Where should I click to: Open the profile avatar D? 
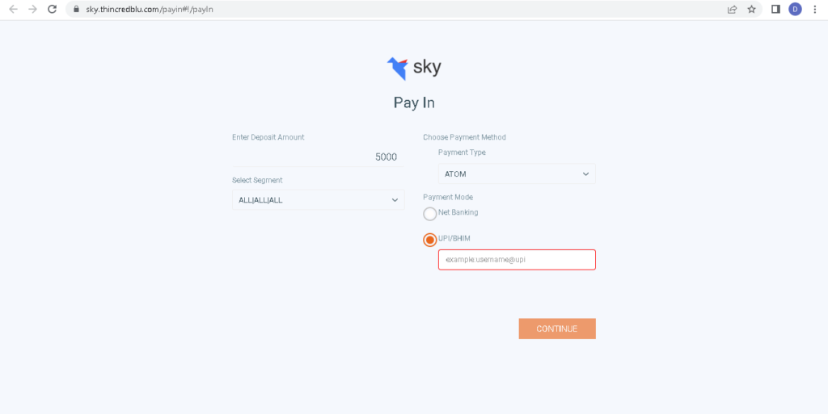click(x=796, y=10)
